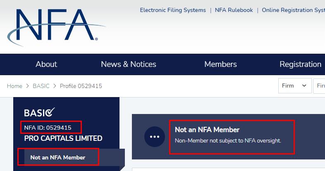Image resolution: width=325 pixels, height=171 pixels.
Task: Click the Not an NFA Member status heading
Action: tap(207, 130)
